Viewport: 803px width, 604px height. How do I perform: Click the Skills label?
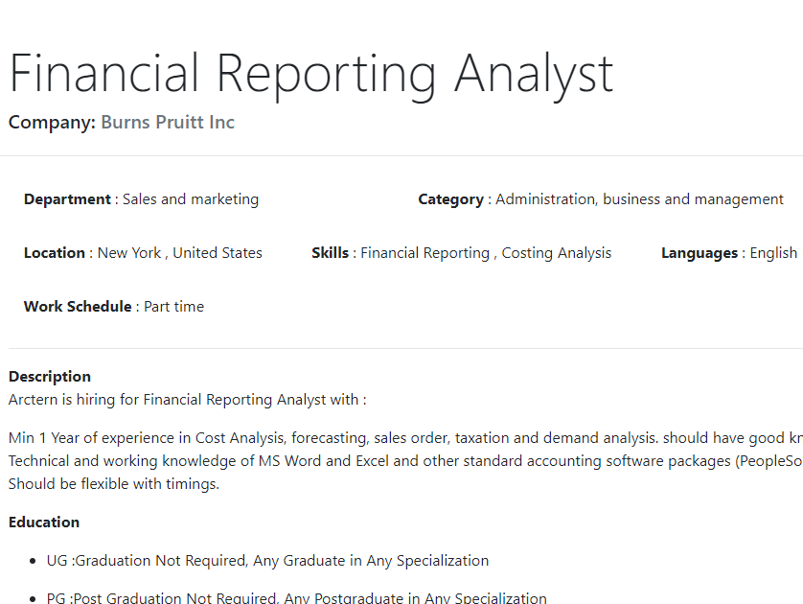(x=331, y=253)
